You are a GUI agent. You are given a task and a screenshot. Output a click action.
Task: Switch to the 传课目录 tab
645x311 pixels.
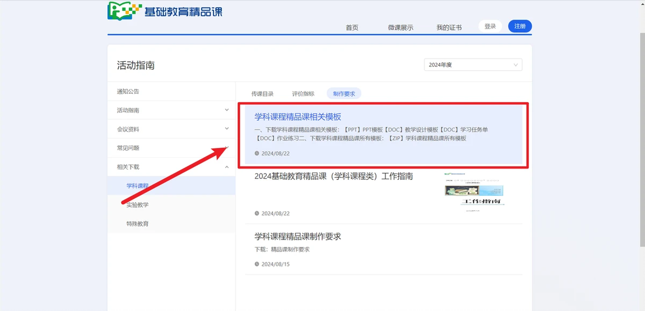click(x=262, y=94)
